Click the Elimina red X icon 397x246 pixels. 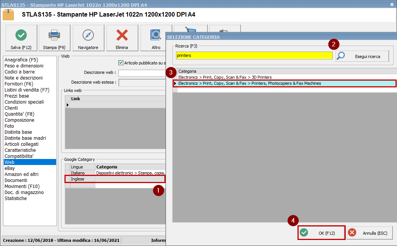click(x=122, y=35)
